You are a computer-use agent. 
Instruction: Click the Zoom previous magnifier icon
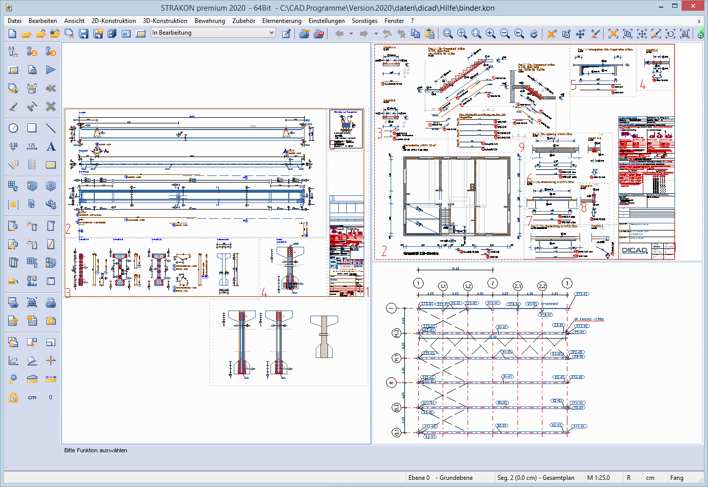[519, 34]
